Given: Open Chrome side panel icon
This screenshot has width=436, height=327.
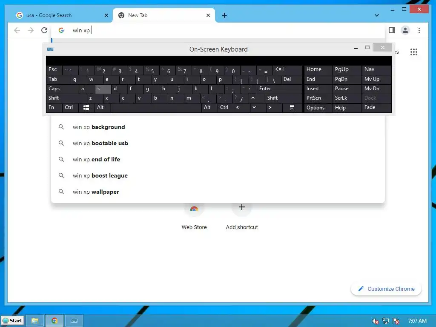Looking at the screenshot, I should 392,30.
